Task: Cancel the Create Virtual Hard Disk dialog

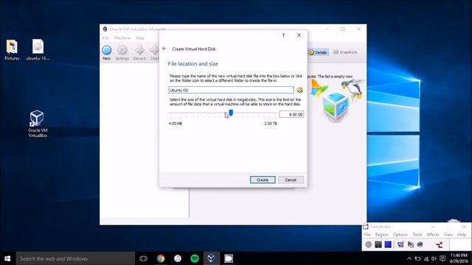Action: (x=291, y=180)
